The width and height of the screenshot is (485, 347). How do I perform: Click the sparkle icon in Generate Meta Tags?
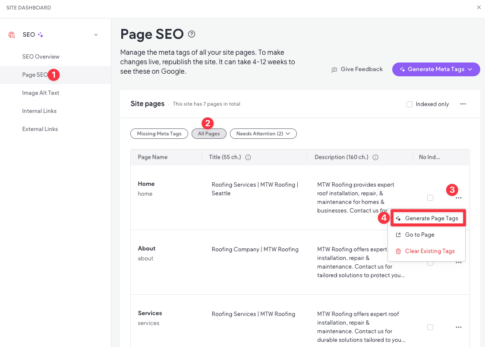[x=403, y=69]
